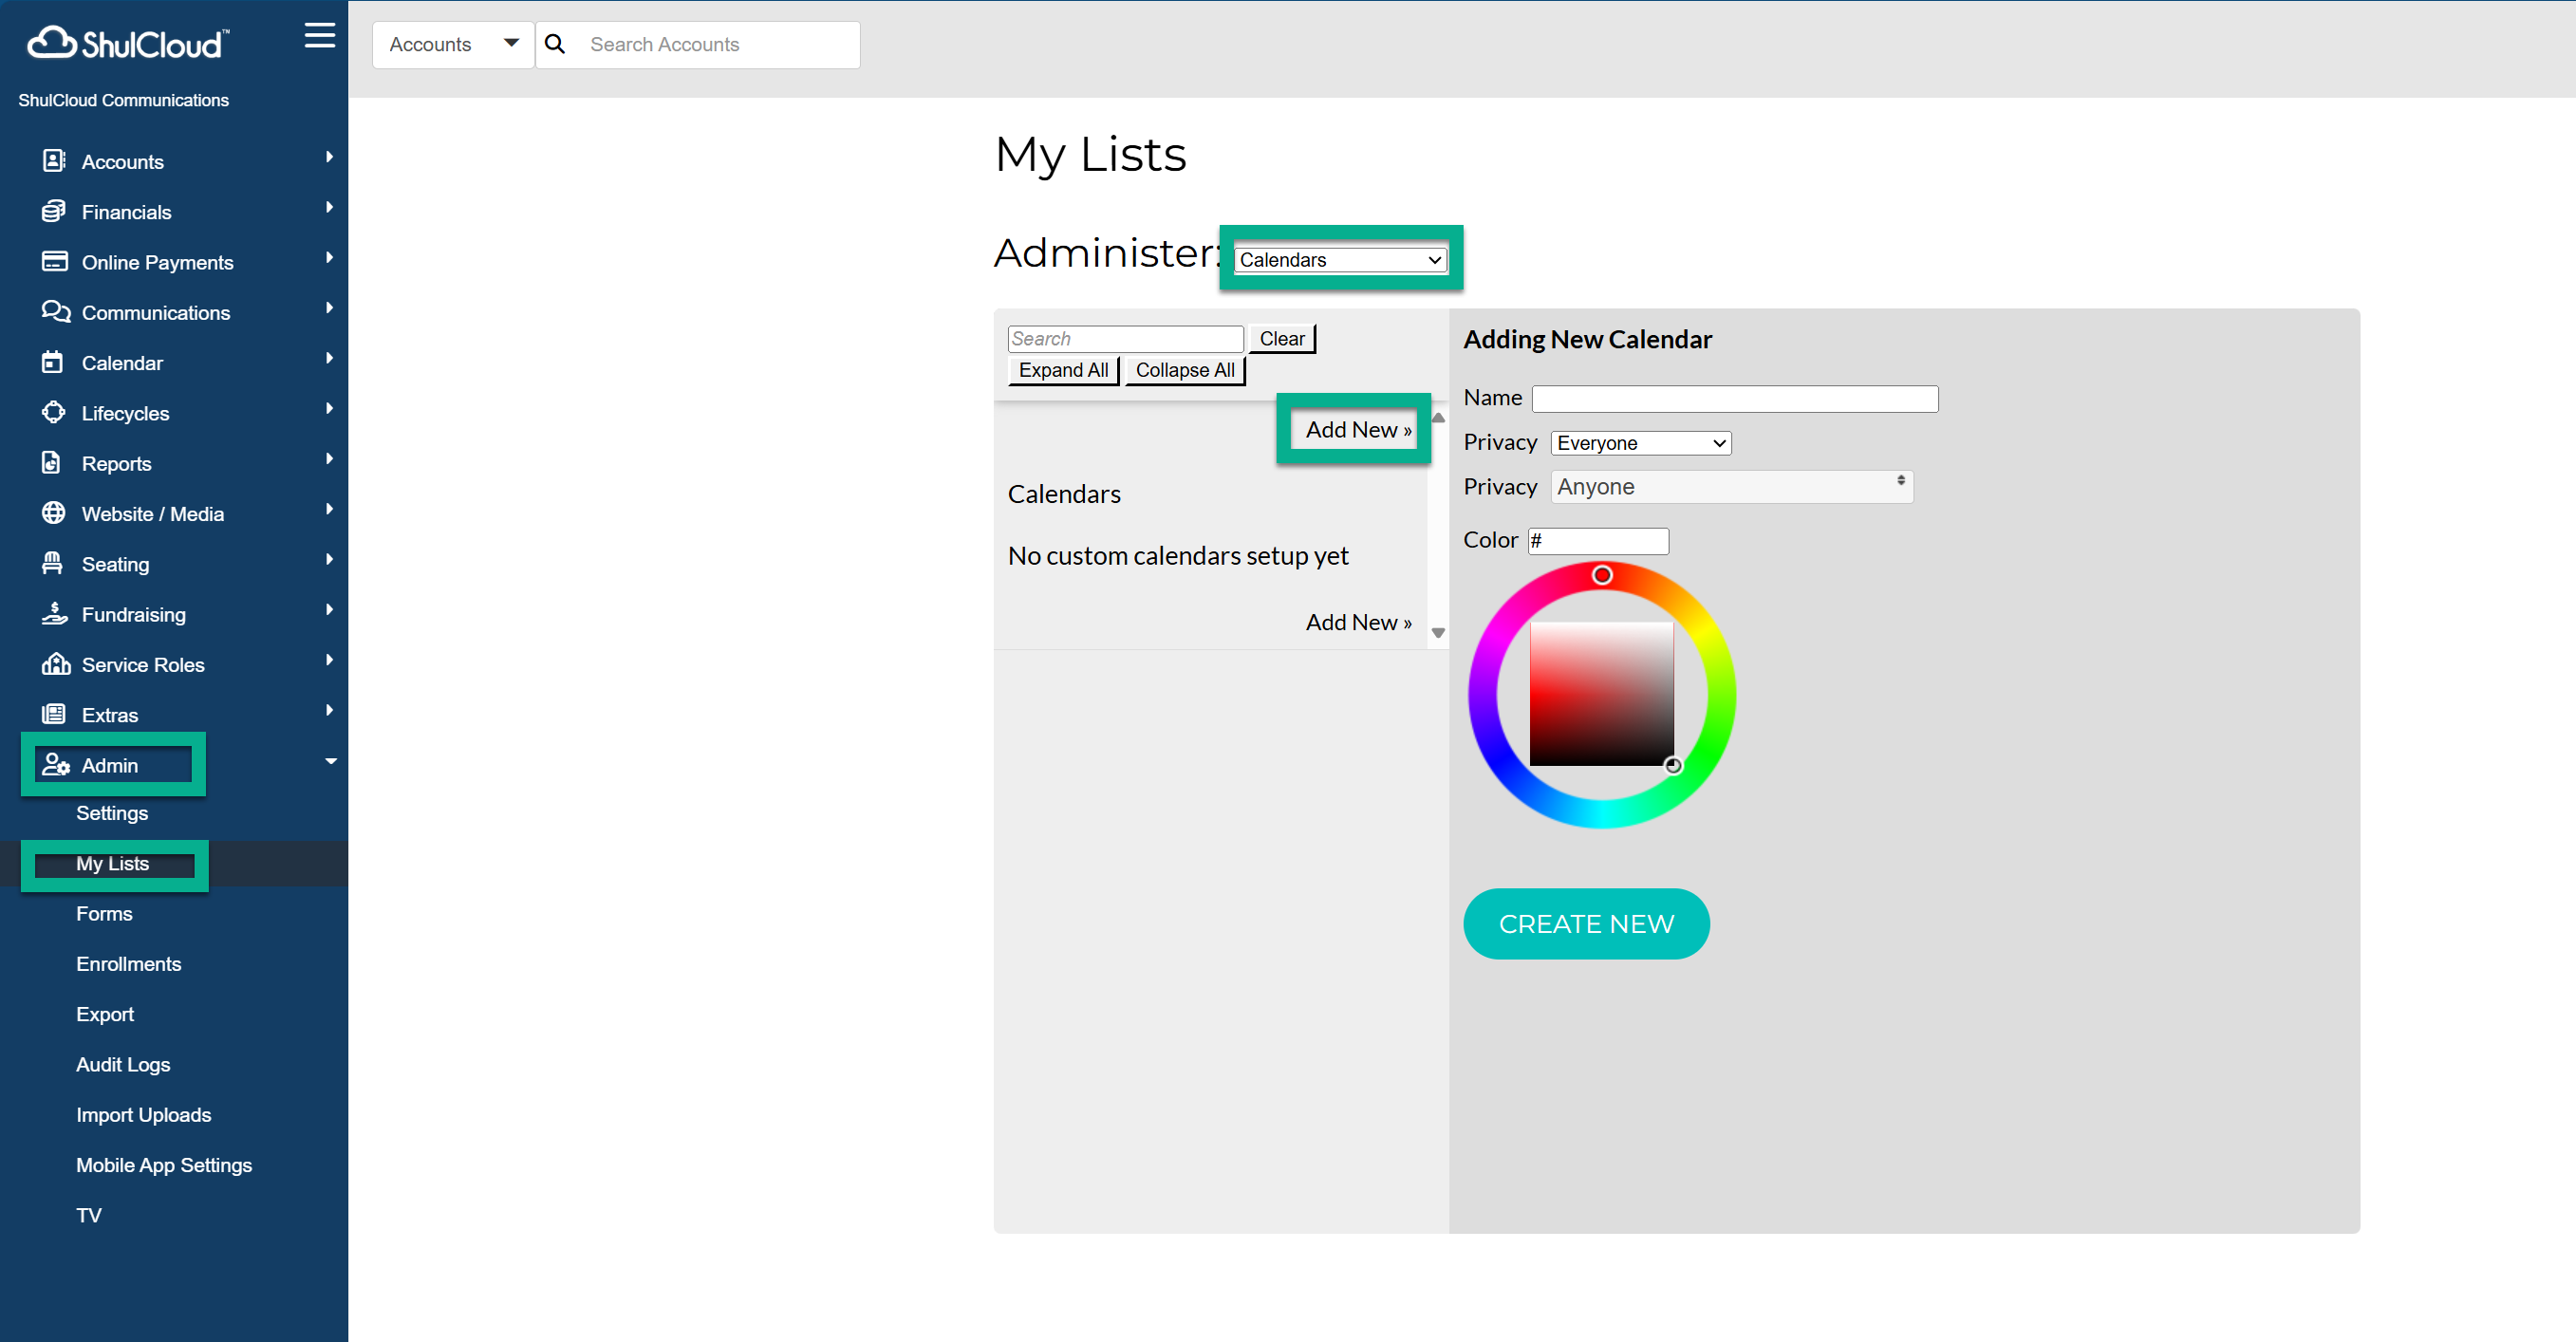2576x1342 pixels.
Task: Click the Lifecycles cycle icon
Action: (54, 412)
